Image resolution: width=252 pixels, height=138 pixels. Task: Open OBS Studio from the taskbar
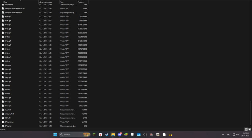click(145, 134)
